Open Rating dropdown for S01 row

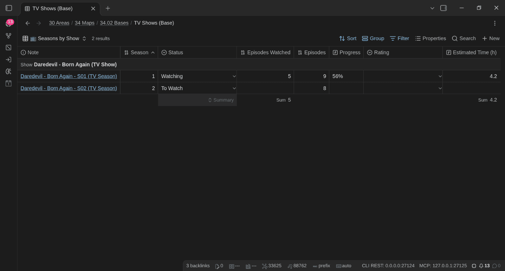[440, 76]
